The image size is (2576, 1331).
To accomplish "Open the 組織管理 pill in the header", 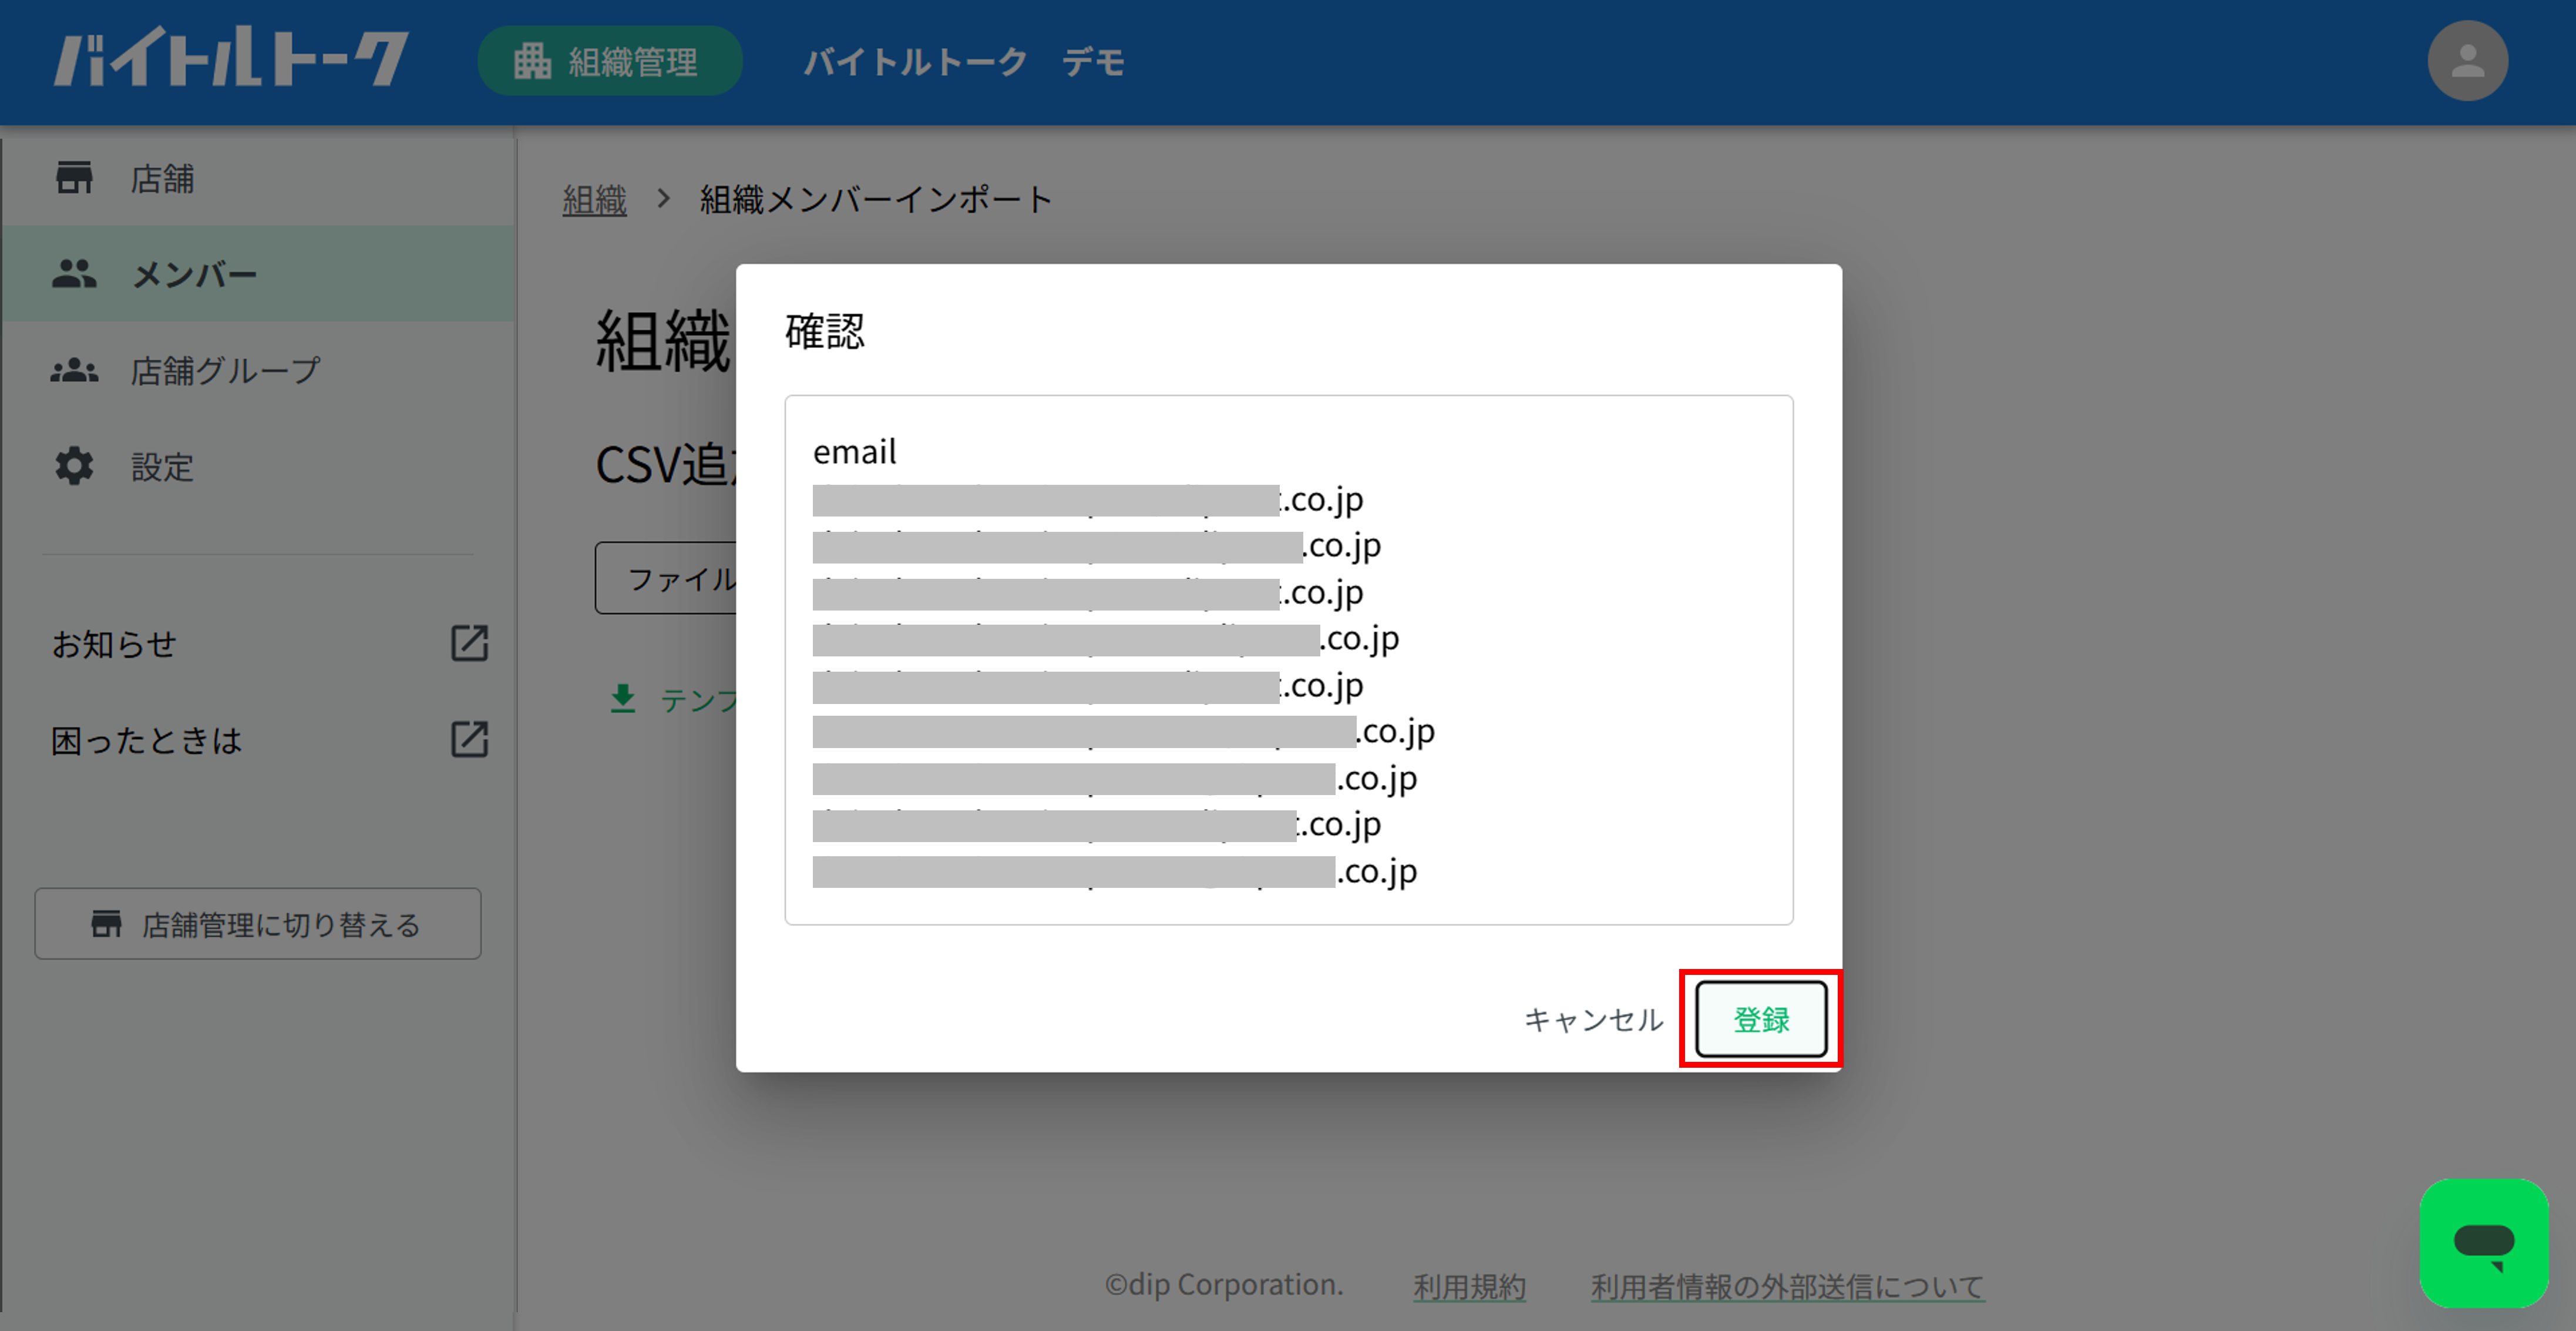I will coord(610,61).
